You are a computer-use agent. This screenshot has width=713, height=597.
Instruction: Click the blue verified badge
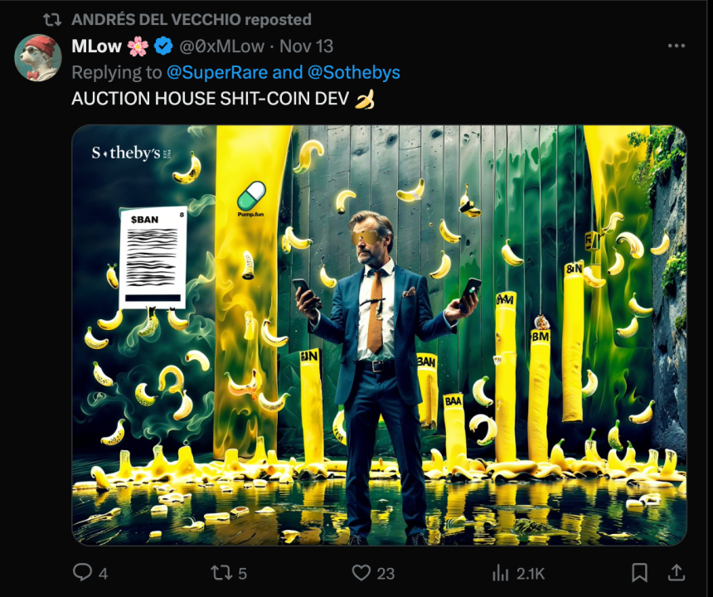(163, 46)
